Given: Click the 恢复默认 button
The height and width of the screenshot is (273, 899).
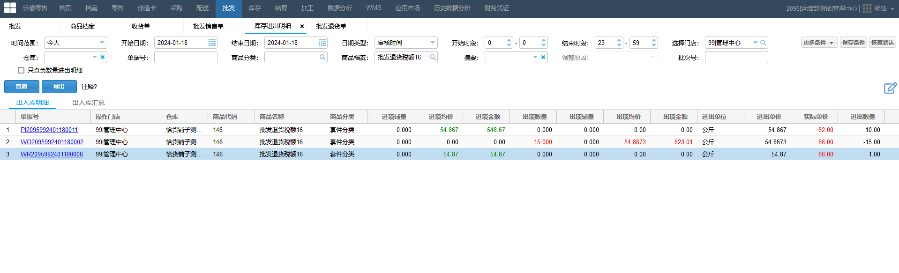Looking at the screenshot, I should [x=882, y=43].
